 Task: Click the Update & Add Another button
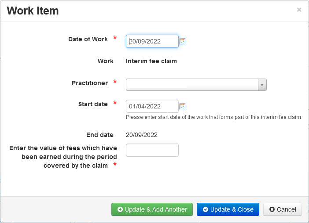click(152, 209)
